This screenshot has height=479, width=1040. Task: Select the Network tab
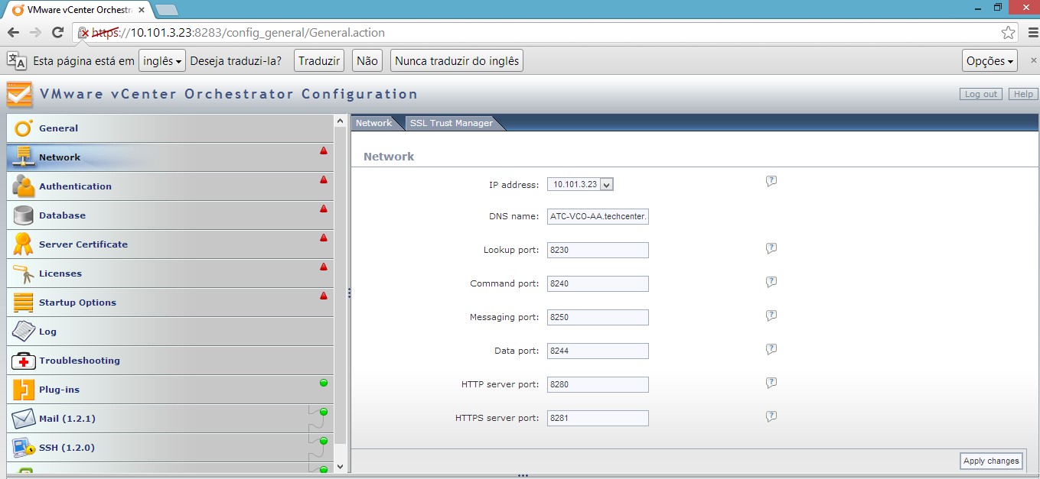pos(373,123)
